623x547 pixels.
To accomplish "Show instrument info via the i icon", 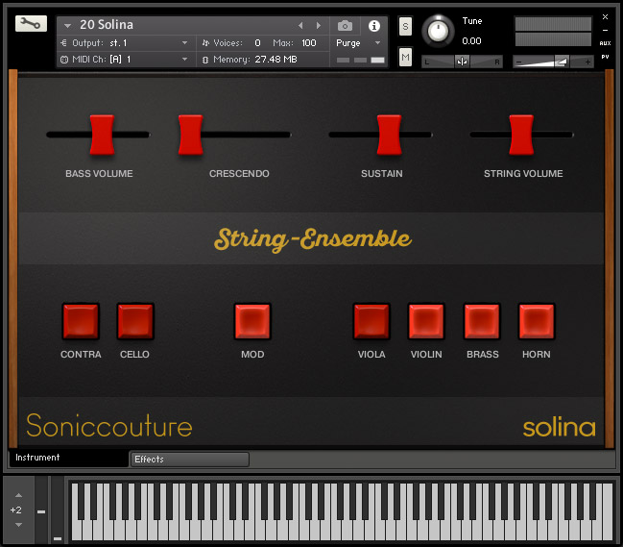I will click(x=373, y=26).
